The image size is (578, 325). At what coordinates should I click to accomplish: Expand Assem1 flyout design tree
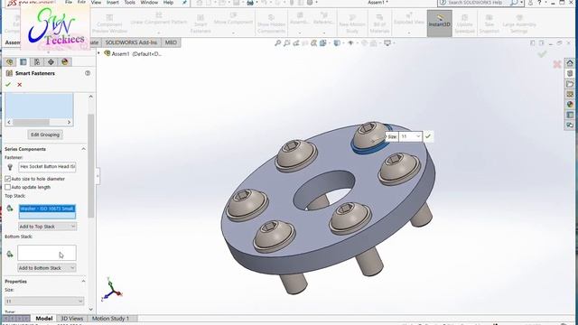point(98,53)
